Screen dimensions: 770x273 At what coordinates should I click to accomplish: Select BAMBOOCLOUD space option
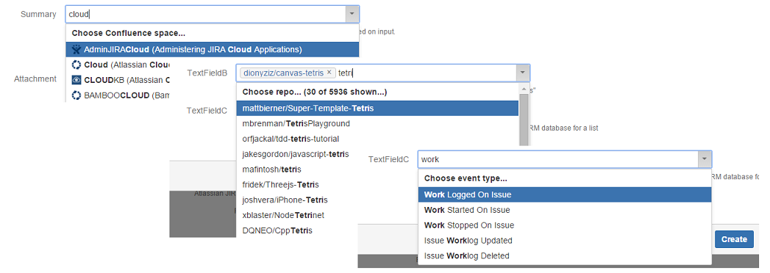click(118, 95)
